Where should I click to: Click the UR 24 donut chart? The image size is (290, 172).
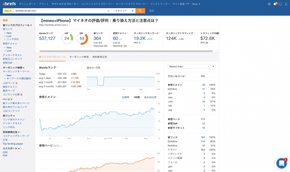click(x=67, y=38)
